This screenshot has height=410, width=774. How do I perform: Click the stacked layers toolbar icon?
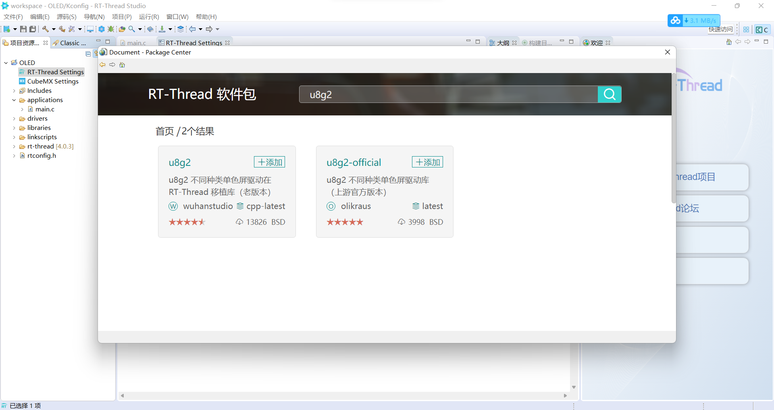(x=181, y=29)
